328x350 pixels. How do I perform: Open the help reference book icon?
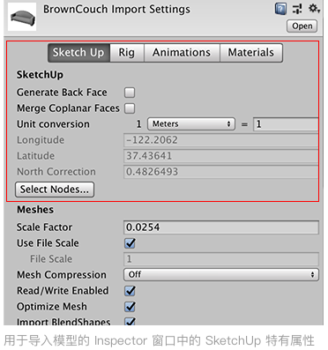pos(280,9)
